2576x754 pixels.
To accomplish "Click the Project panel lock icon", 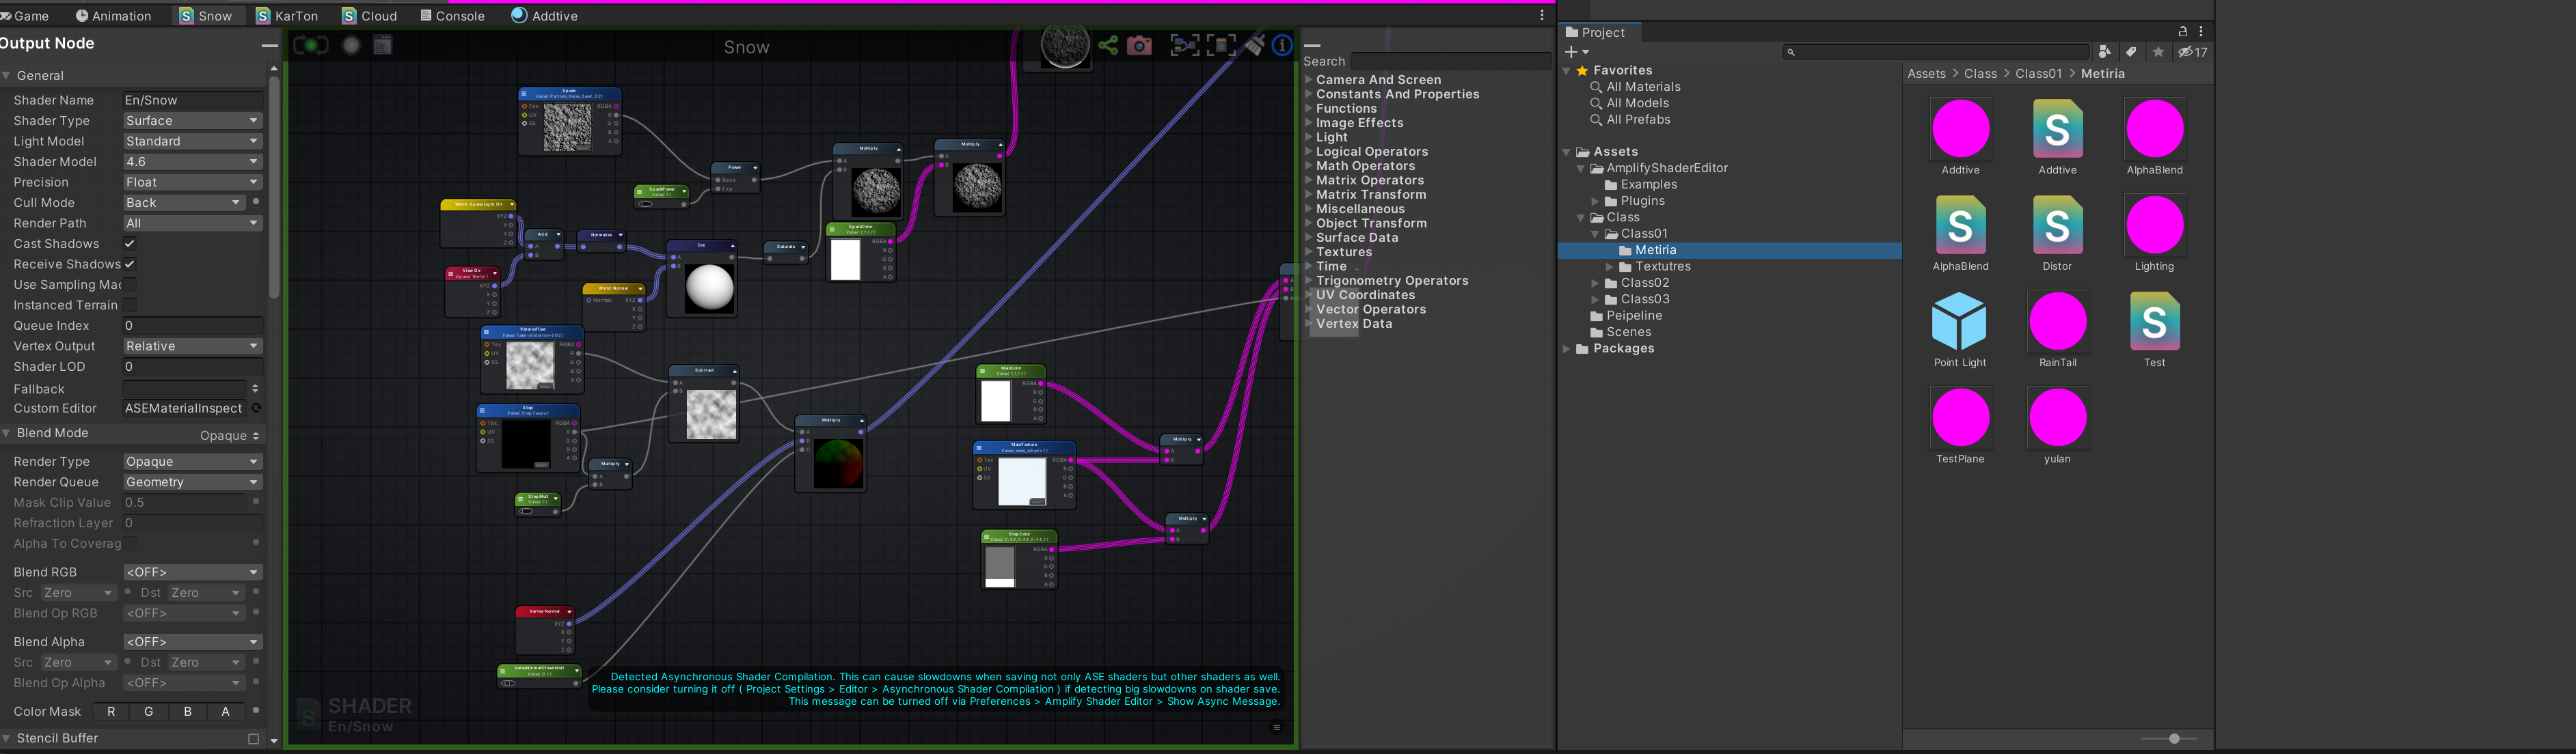I will point(2182,32).
